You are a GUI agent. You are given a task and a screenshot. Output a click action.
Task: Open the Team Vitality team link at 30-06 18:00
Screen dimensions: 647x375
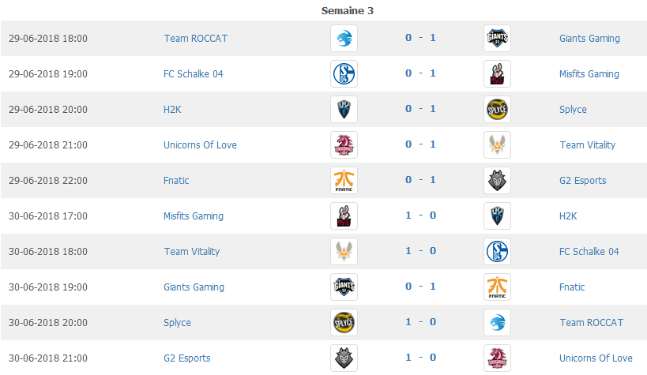(x=192, y=252)
